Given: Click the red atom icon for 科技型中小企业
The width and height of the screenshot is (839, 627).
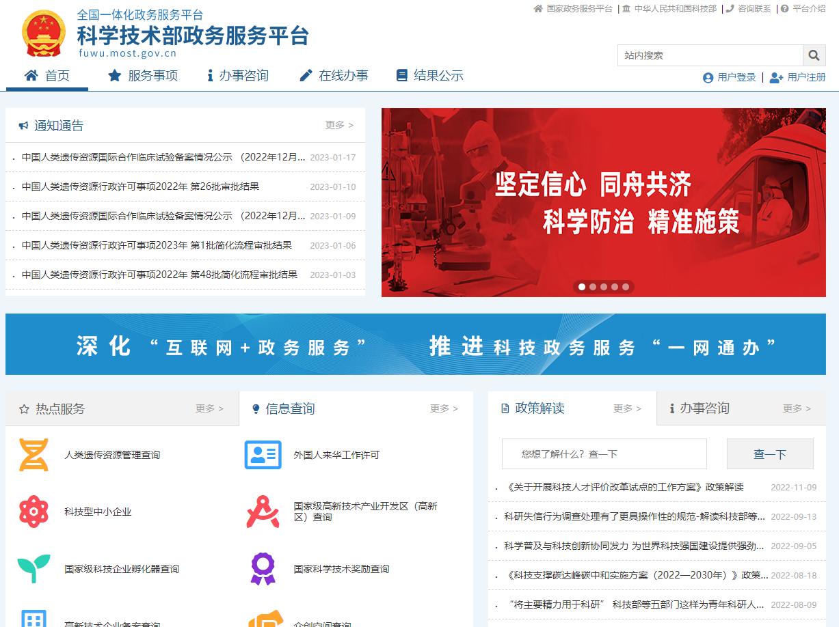Looking at the screenshot, I should pyautogui.click(x=34, y=512).
